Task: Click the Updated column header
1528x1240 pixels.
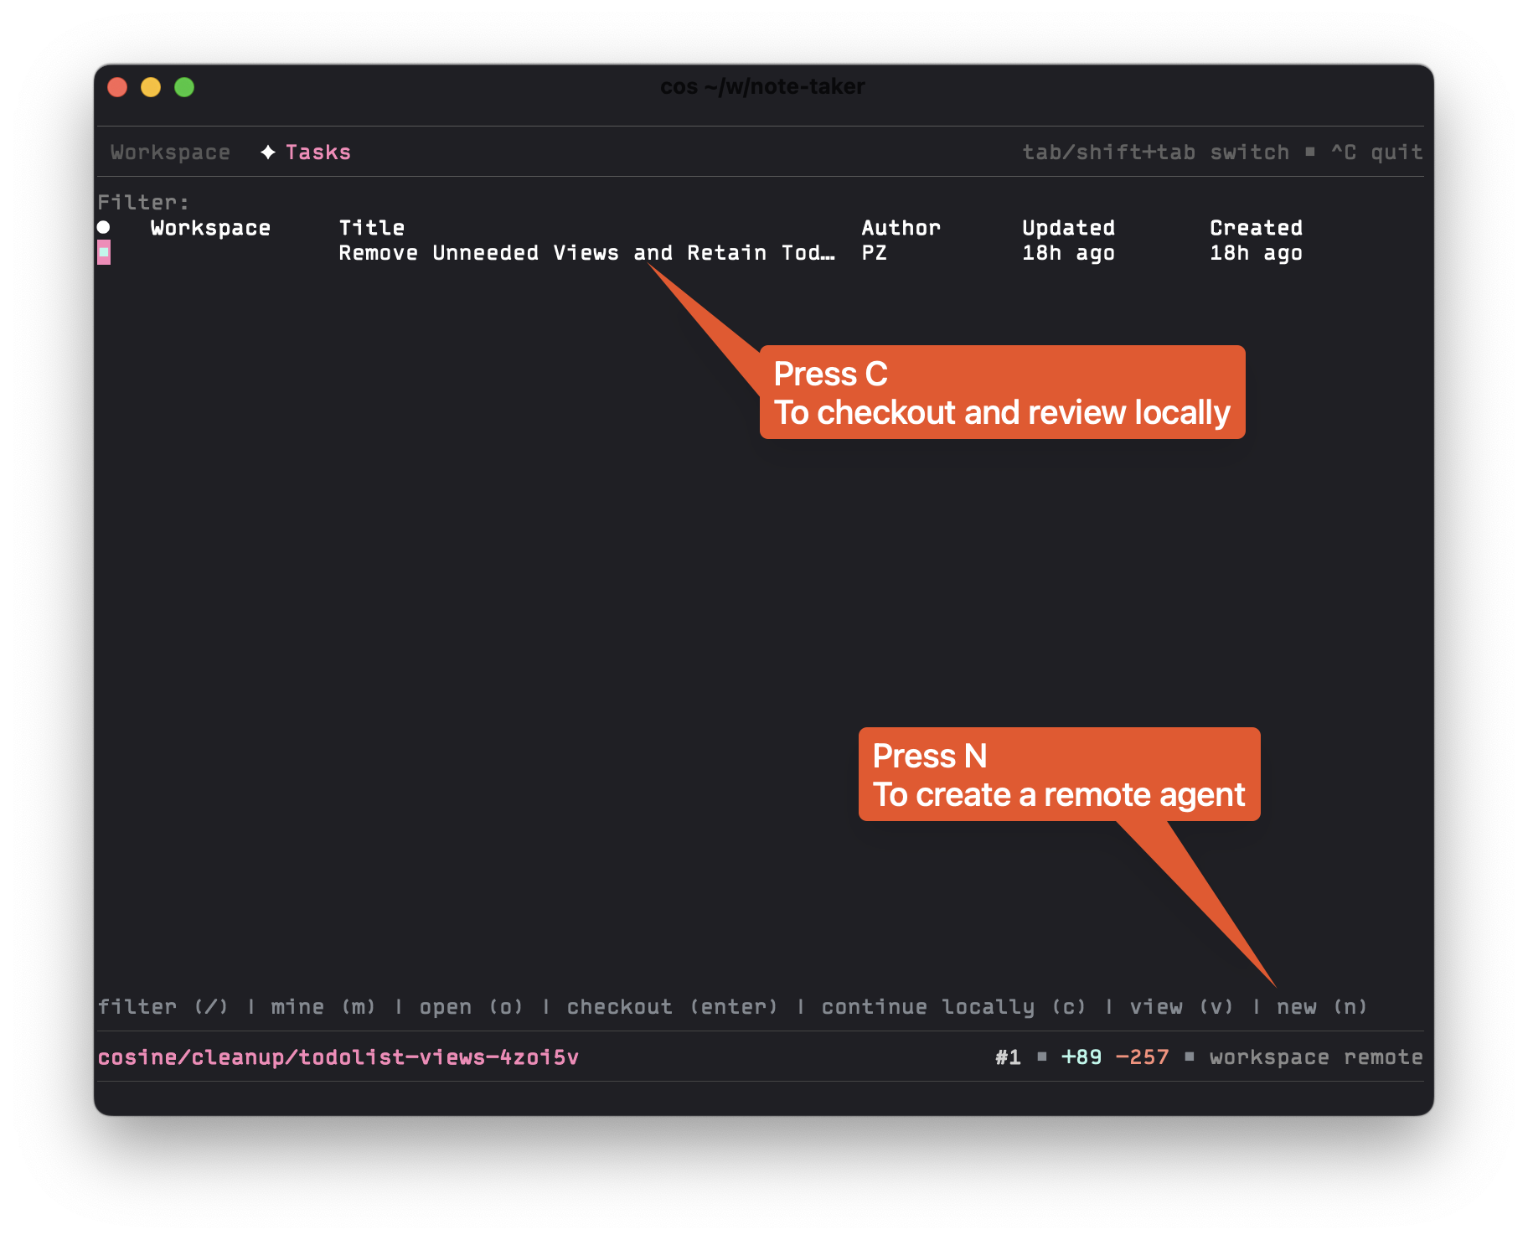Action: pos(1068,228)
